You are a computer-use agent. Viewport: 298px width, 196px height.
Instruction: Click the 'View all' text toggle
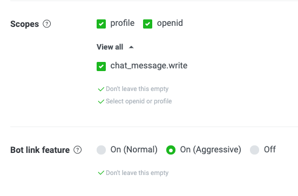point(110,47)
